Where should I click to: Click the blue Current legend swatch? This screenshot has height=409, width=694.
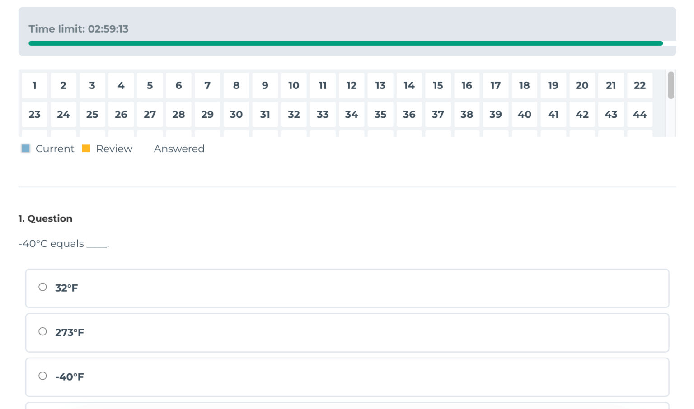[x=26, y=149]
